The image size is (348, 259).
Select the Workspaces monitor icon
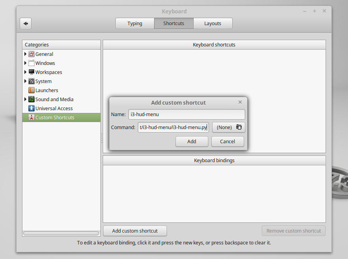coord(31,72)
